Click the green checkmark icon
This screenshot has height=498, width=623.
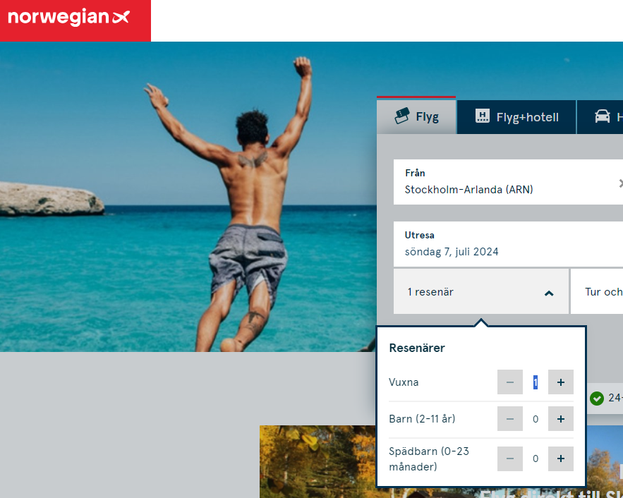[x=597, y=399]
